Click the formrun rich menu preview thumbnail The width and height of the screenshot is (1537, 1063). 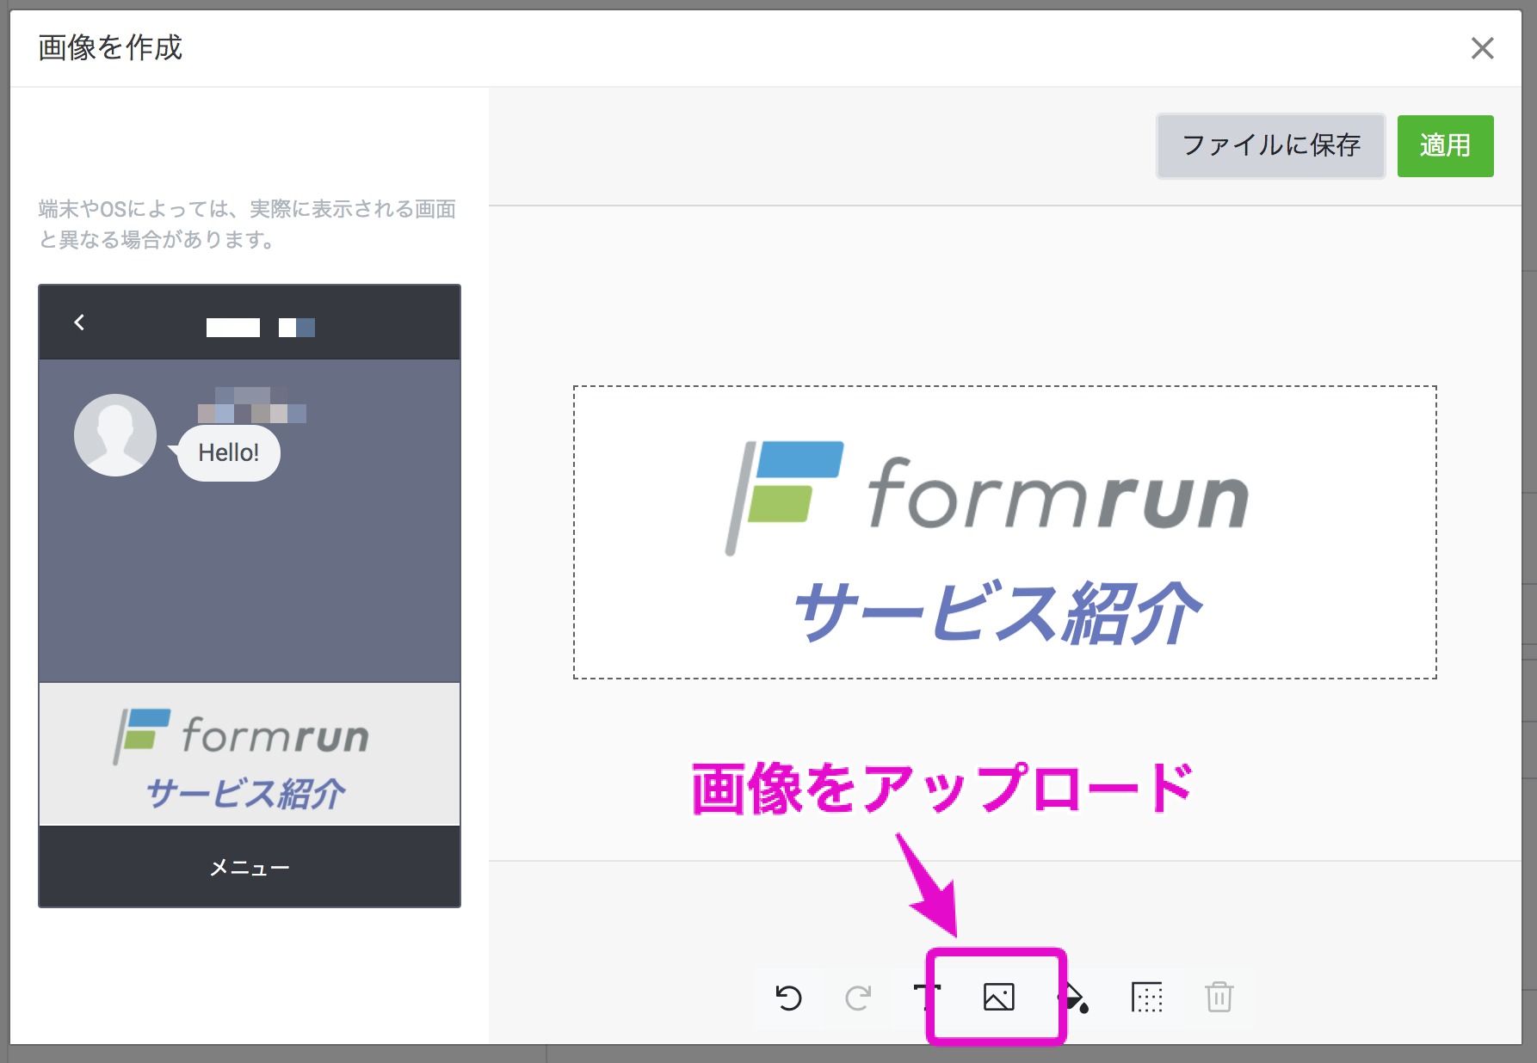(x=250, y=754)
